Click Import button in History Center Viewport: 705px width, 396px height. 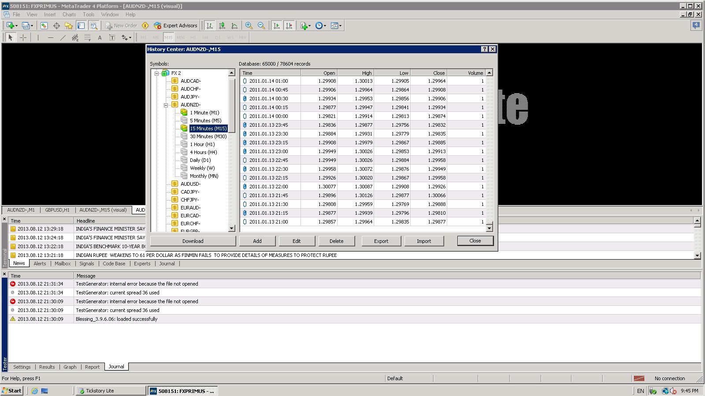424,241
